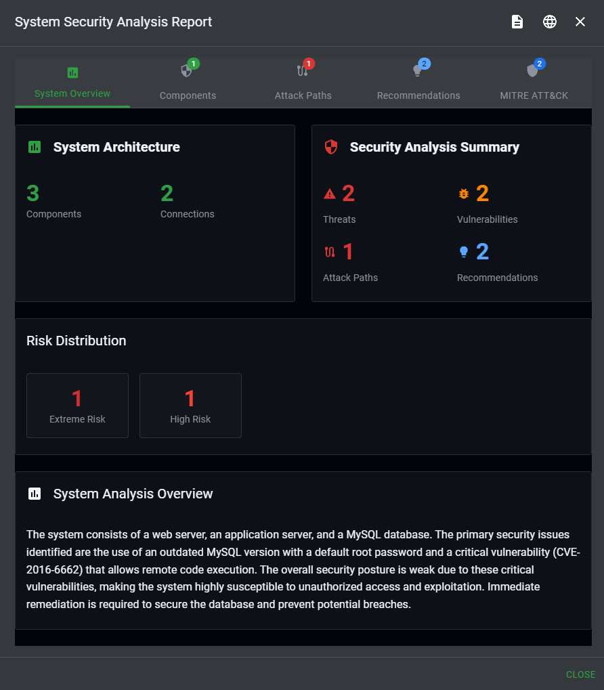This screenshot has height=690, width=604.
Task: Click the High Risk card
Action: pos(190,406)
